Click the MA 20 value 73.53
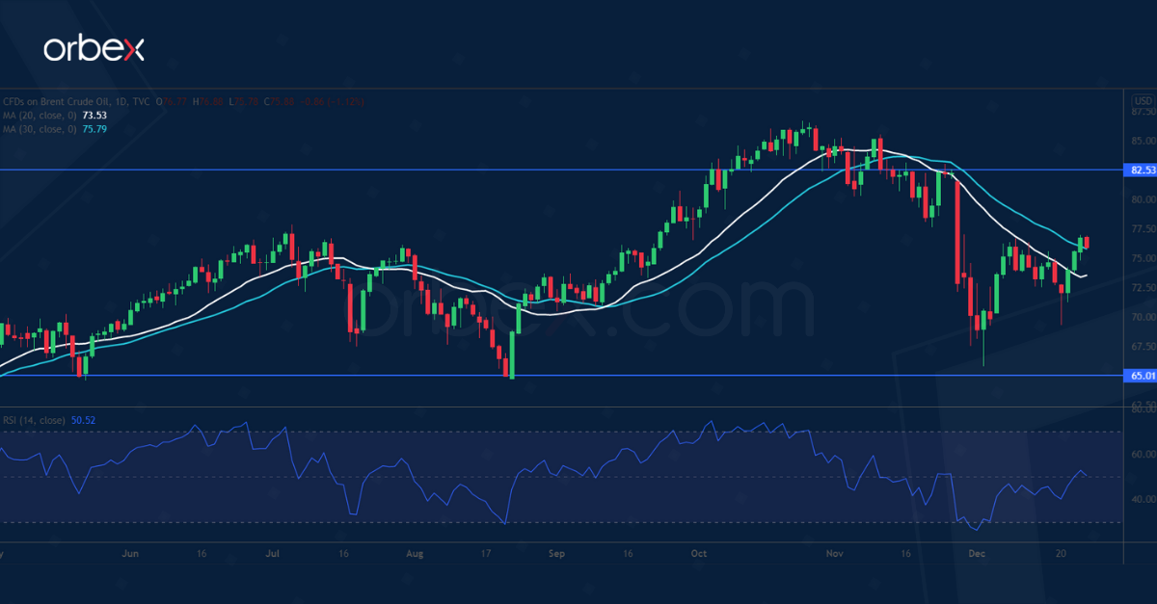This screenshot has height=604, width=1157. point(94,115)
